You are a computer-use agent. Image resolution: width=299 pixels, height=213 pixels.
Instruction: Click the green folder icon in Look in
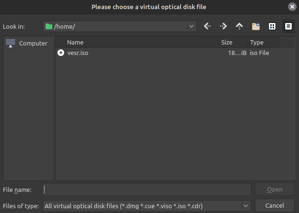pyautogui.click(x=49, y=26)
